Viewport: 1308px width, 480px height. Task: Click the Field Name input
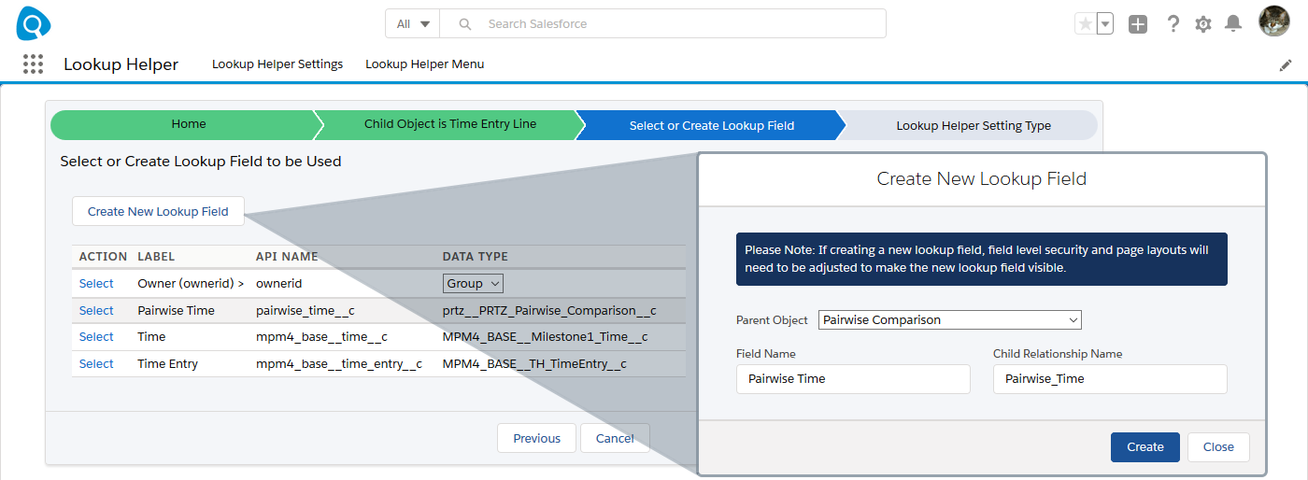(853, 379)
